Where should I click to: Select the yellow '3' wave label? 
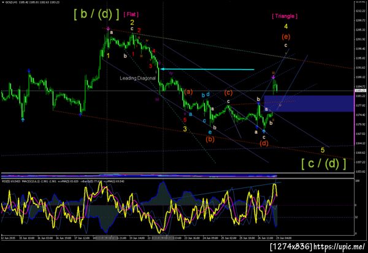click(185, 129)
